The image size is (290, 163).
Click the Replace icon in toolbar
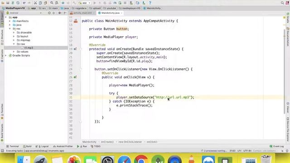(57, 3)
